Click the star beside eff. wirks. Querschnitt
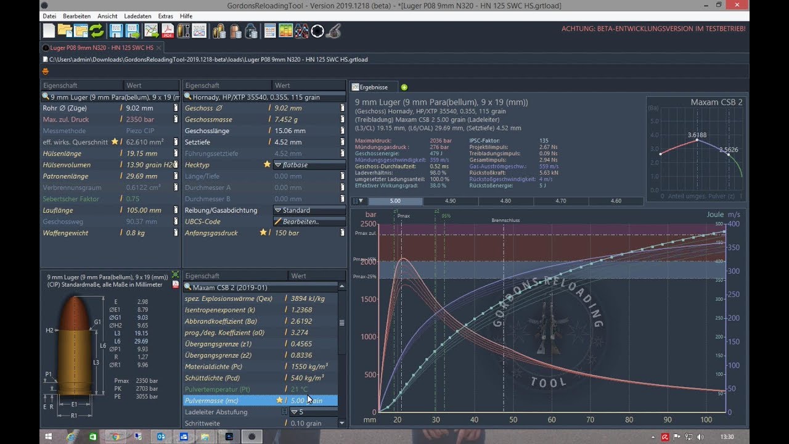789x444 pixels. tap(114, 142)
